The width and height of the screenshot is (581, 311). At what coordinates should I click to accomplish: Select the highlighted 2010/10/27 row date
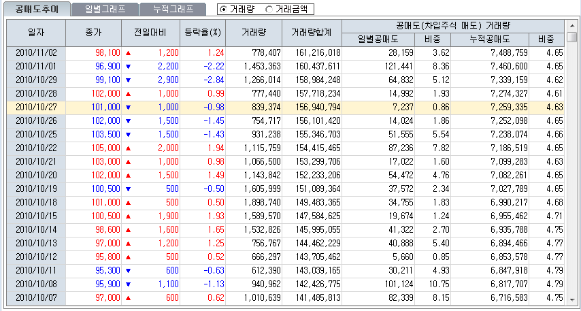pos(36,107)
